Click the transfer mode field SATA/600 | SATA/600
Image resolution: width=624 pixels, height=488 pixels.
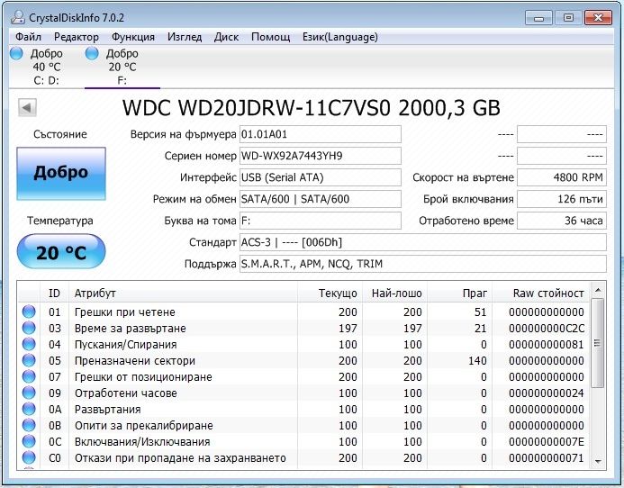coord(320,199)
